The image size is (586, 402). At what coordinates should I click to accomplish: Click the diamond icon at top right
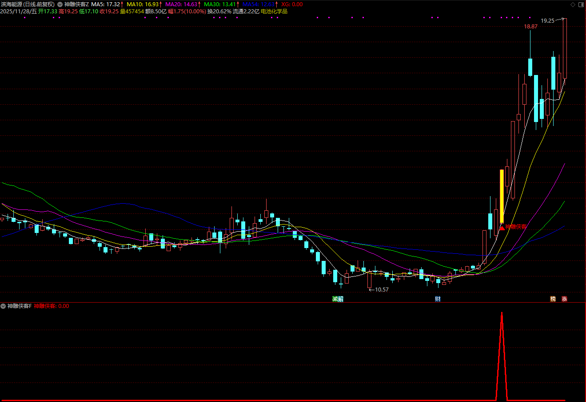pos(572,4)
